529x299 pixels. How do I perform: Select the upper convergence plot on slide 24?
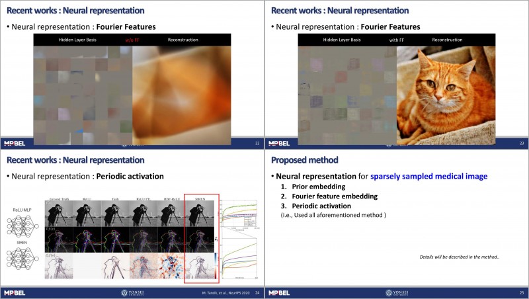pos(239,214)
